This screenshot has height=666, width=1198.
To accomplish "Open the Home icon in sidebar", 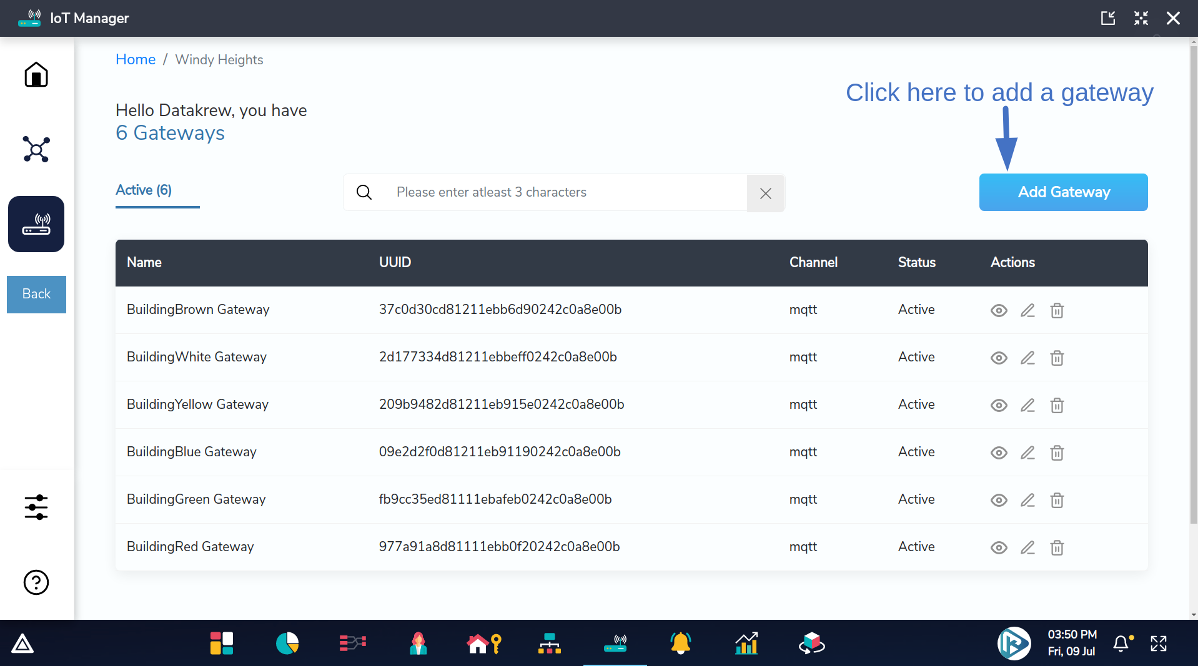I will click(36, 75).
